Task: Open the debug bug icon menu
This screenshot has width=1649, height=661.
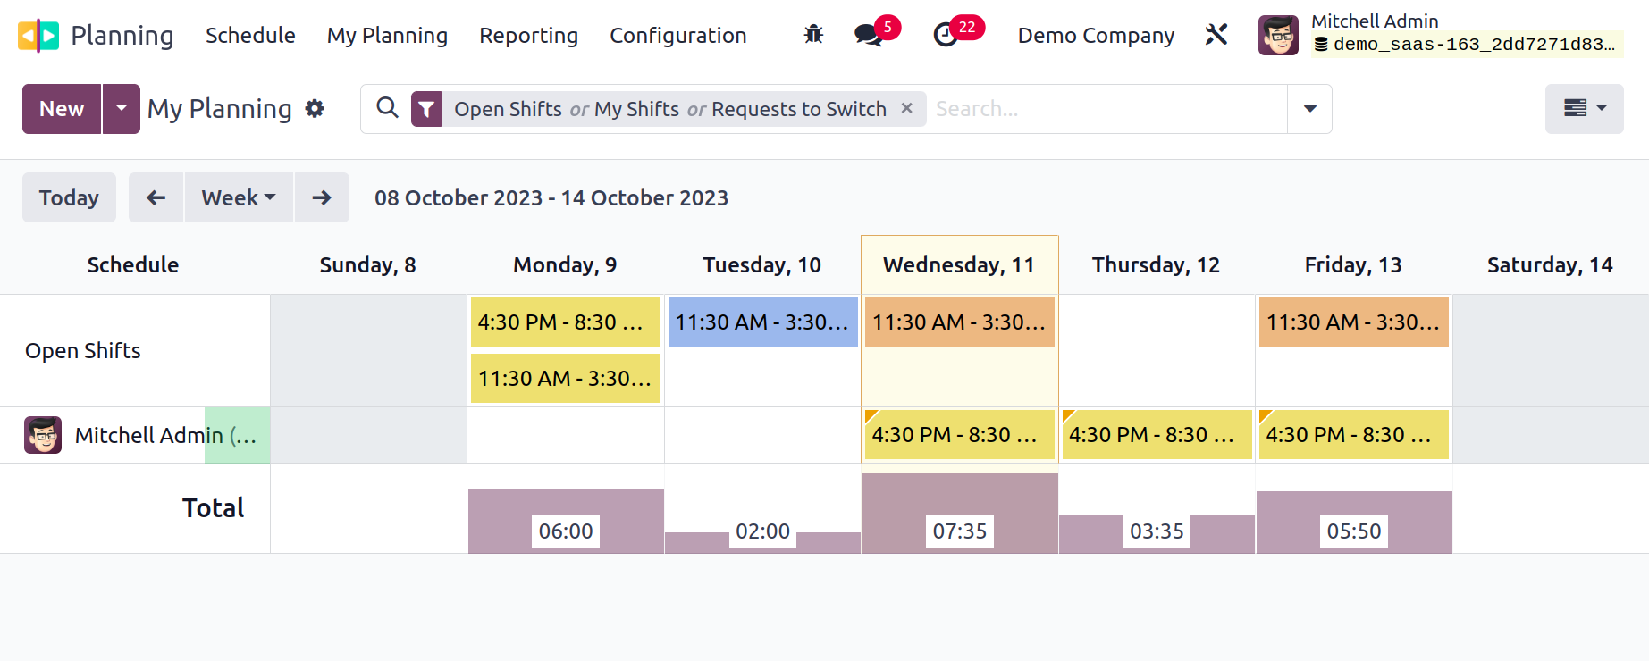Action: 813,35
